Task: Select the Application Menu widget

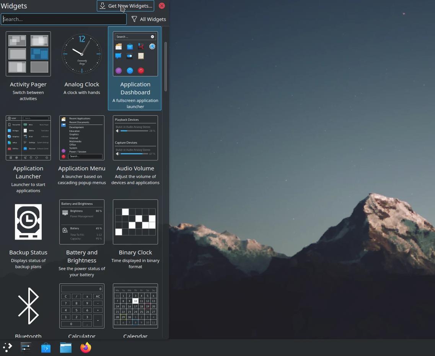Action: 82,138
